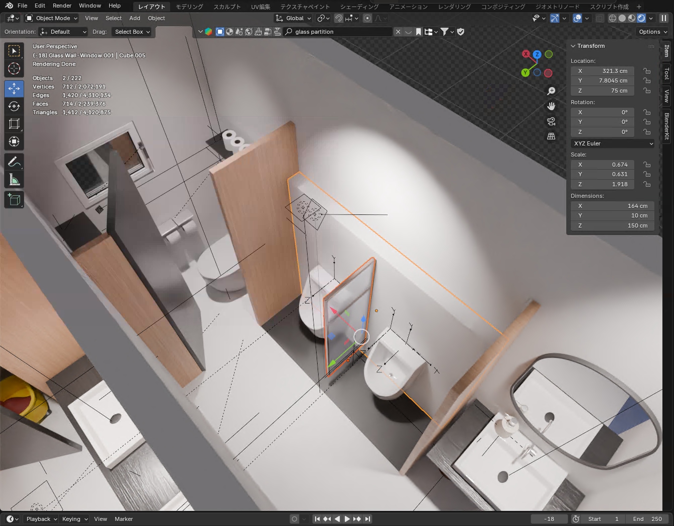The height and width of the screenshot is (526, 674).
Task: Toggle the snapping magnet
Action: 339,18
